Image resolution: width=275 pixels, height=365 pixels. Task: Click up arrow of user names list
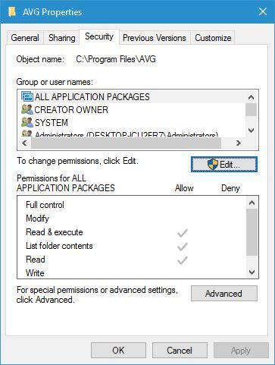[251, 97]
